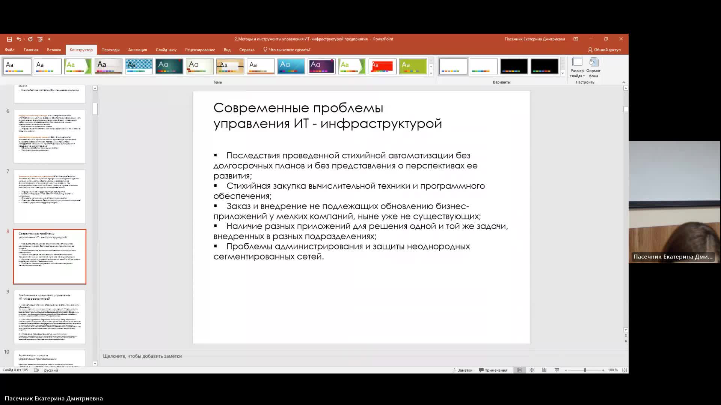Apply the beige theme with red arrow

[x=200, y=66]
